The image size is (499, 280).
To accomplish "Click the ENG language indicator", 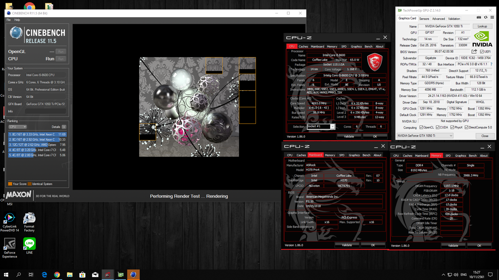I will point(463,275).
